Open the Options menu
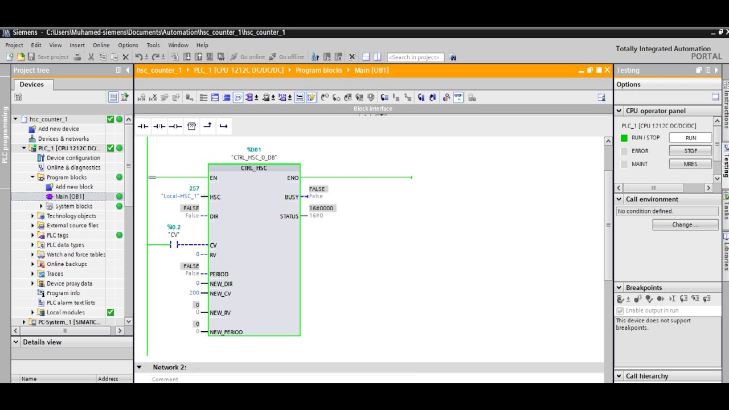The height and width of the screenshot is (410, 729). coord(128,45)
